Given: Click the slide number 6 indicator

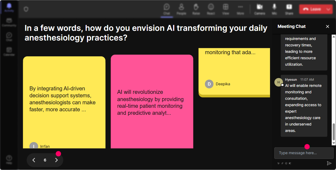Looking at the screenshot, I should pyautogui.click(x=45, y=160).
